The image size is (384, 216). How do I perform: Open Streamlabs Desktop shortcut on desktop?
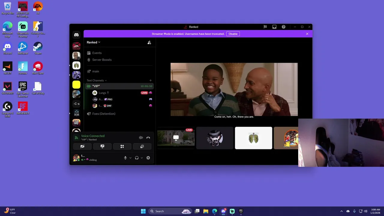point(22,30)
